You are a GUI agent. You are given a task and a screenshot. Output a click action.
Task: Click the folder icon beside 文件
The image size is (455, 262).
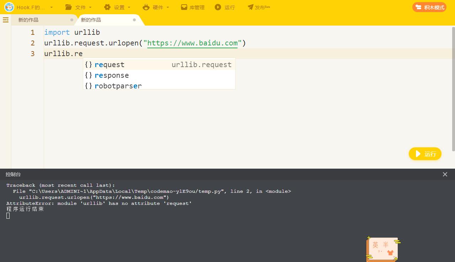point(69,7)
